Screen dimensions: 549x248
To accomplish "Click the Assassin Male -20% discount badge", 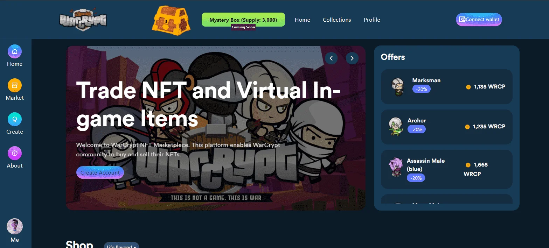I will point(416,178).
